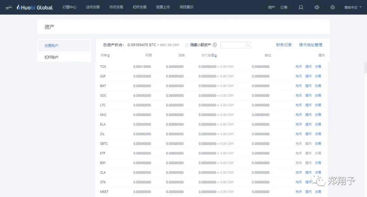This screenshot has height=197, width=367.
Task: Expand the 法币交易 navigation menu
Action: 93,7
